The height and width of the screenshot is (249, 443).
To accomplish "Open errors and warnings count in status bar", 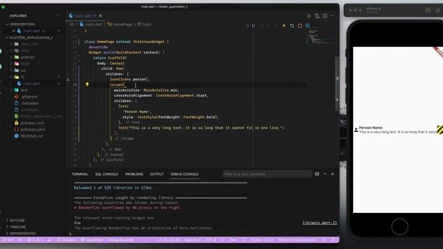I will coord(35,240).
